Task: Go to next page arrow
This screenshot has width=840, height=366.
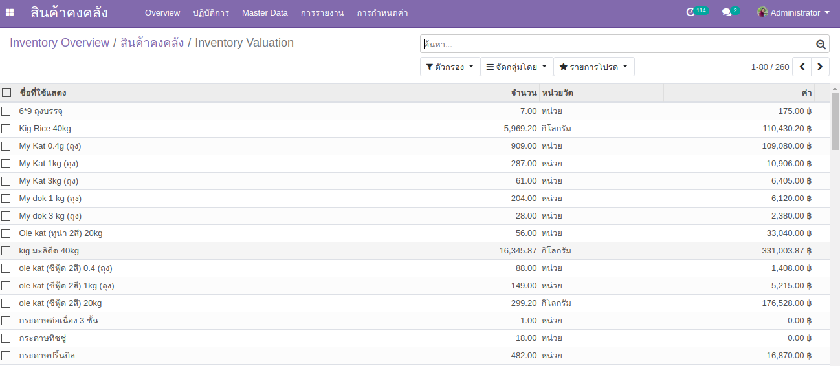Action: [x=821, y=67]
